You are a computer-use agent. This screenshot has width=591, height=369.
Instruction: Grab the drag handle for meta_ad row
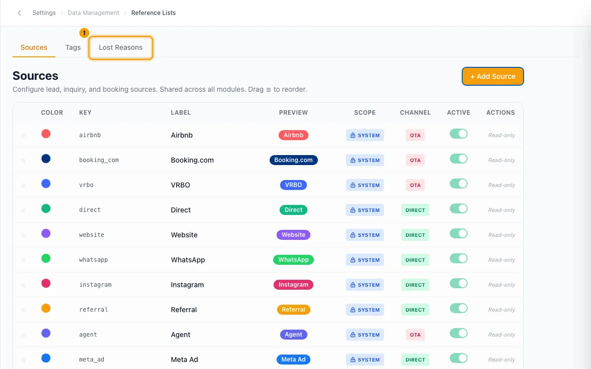click(23, 360)
